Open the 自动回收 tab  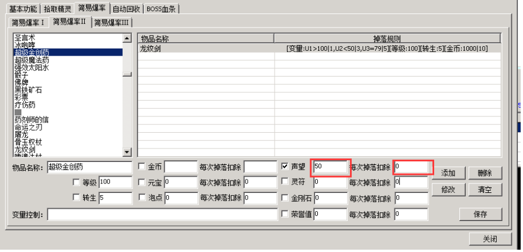tap(126, 9)
